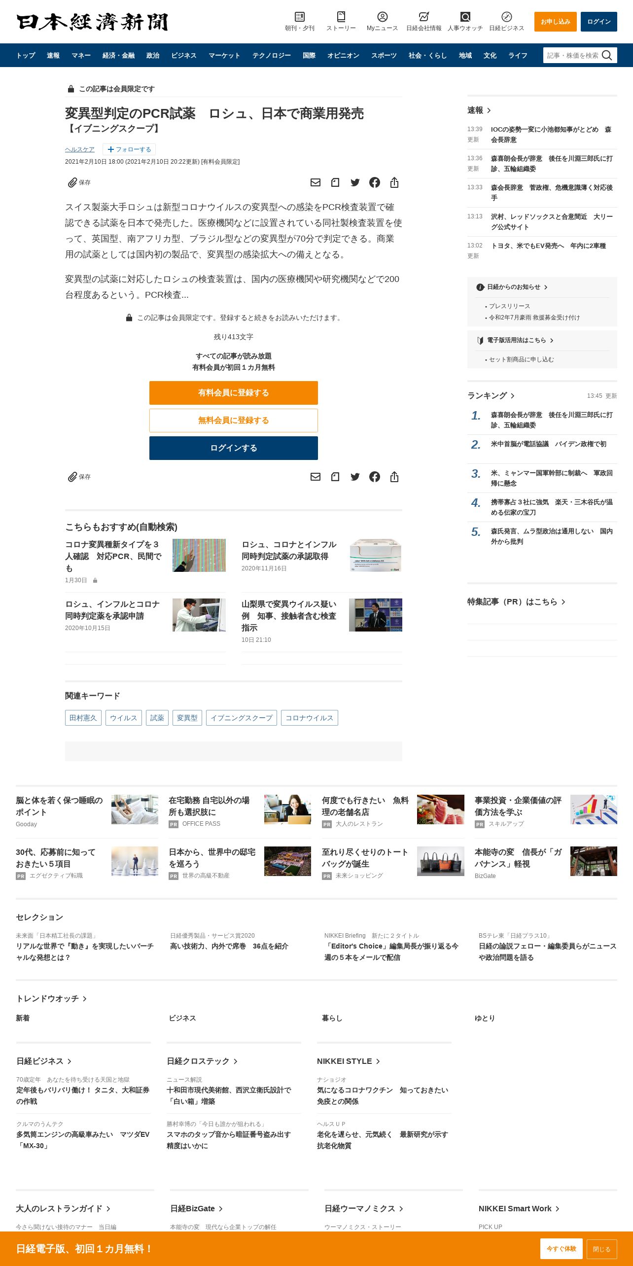Expand 日経からのお知らせ section
This screenshot has width=633, height=1266.
513,287
